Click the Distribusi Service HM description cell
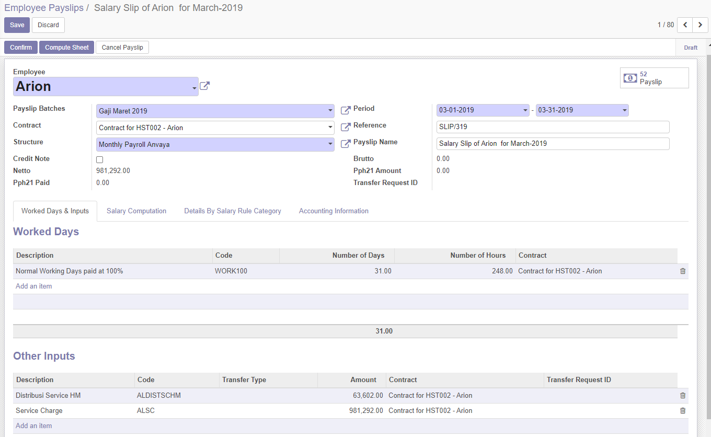This screenshot has width=711, height=437. point(74,396)
